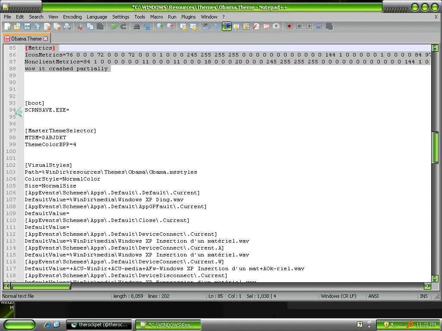Toggle the word wrap toolbar button
The height and width of the screenshot is (331, 442).
[x=206, y=26]
